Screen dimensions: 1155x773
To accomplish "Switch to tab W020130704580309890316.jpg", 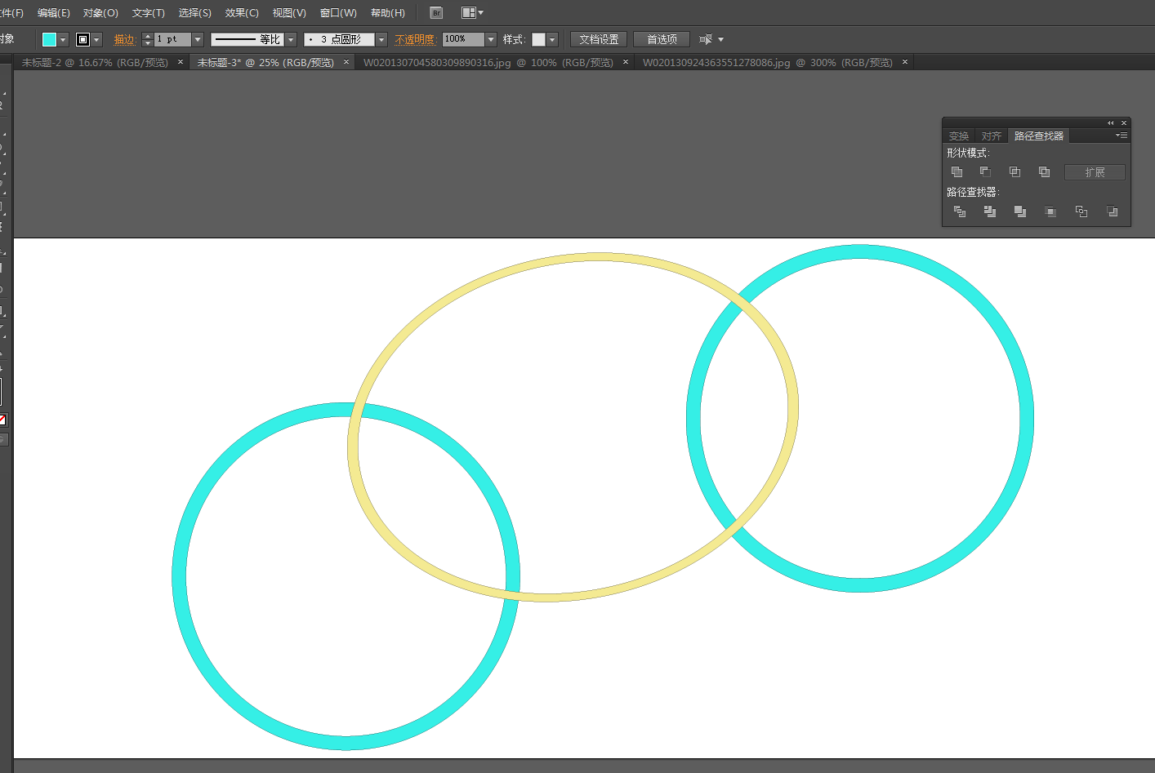I will coord(488,63).
